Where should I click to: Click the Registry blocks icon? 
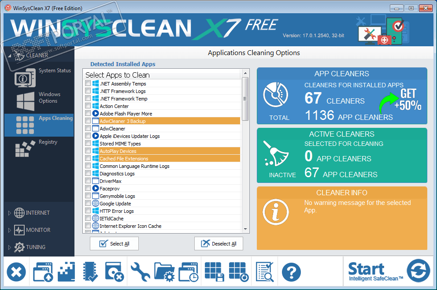click(x=25, y=149)
